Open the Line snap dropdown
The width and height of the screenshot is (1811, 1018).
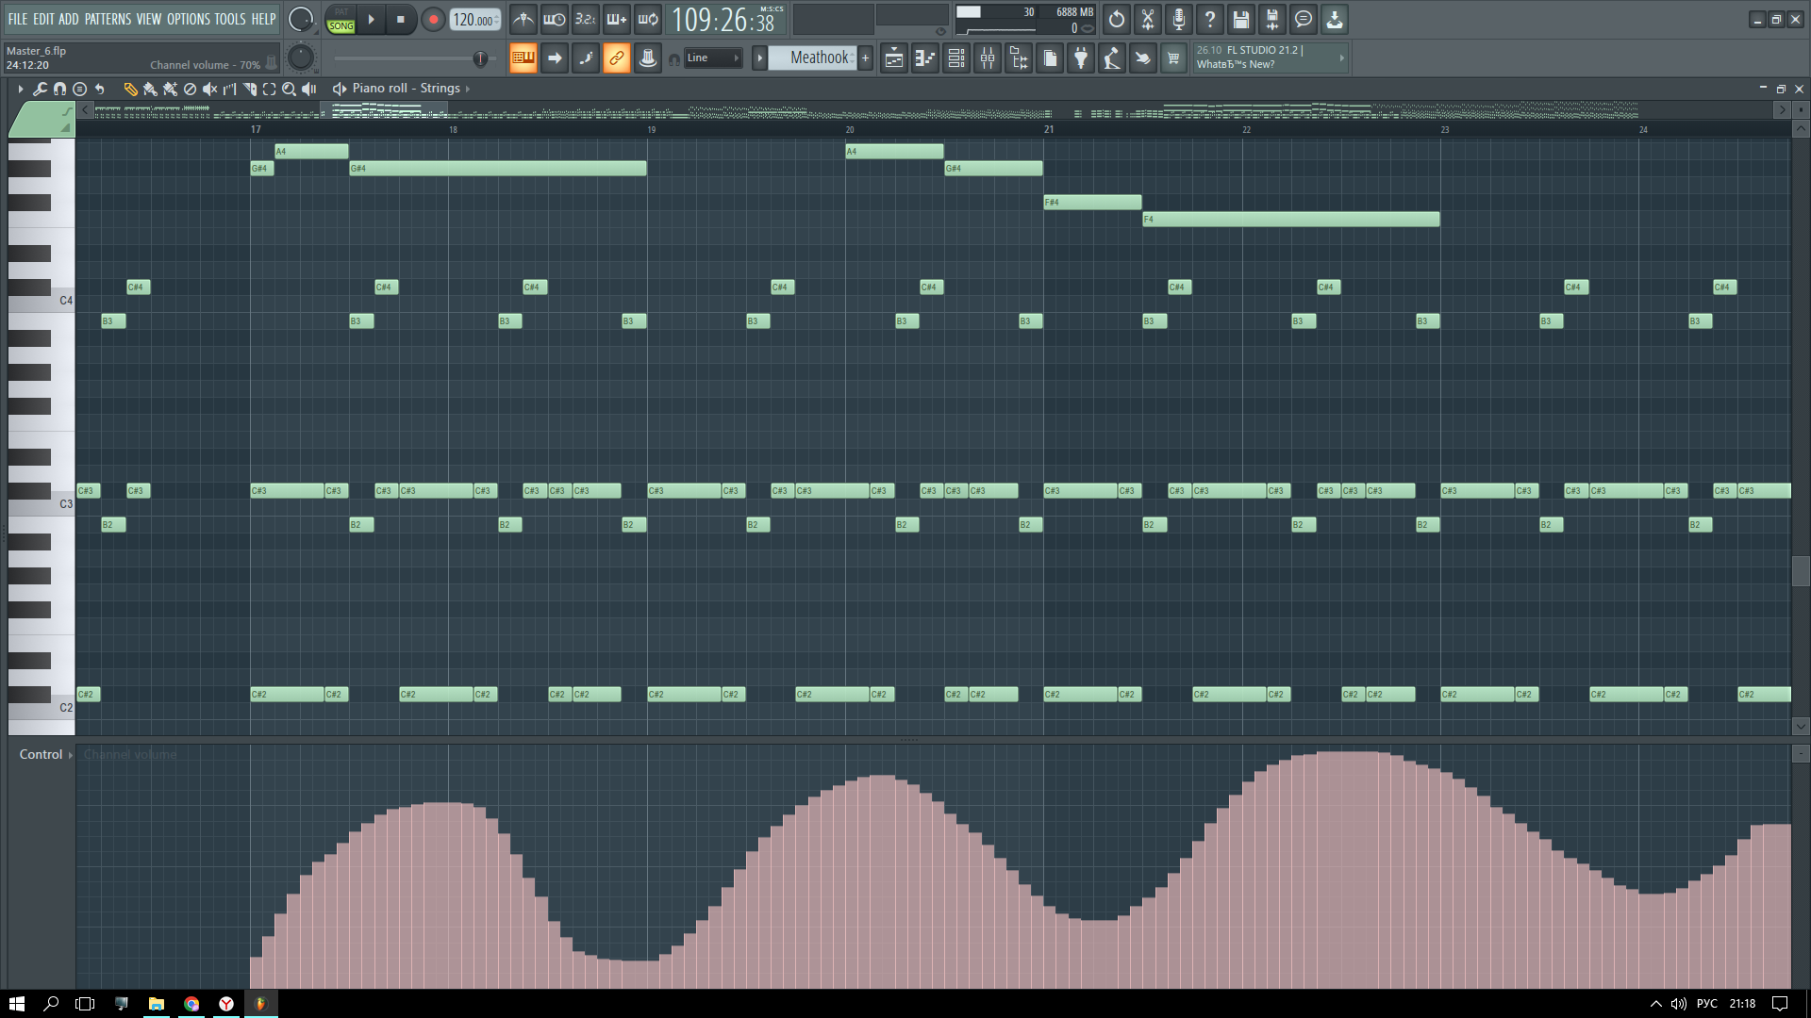tap(713, 58)
